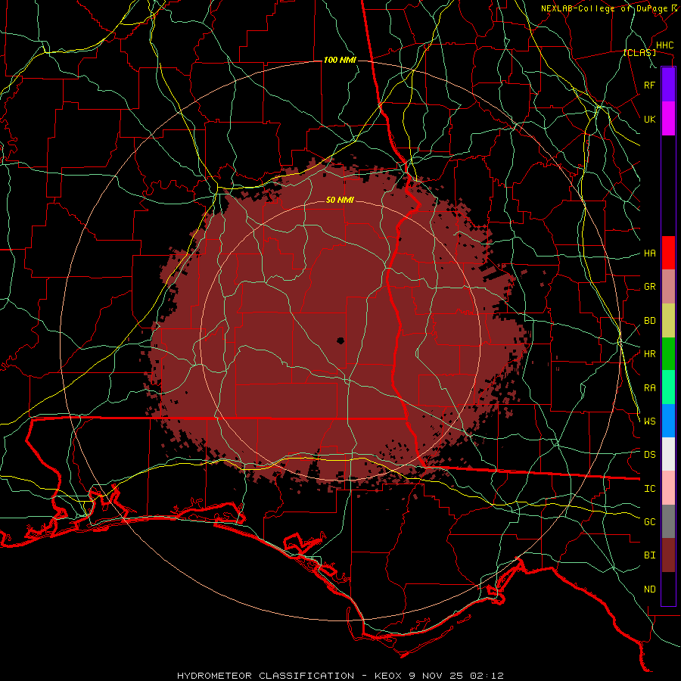Viewport: 681px width, 681px height.
Task: Click the HA red legend swatch
Action: [x=668, y=253]
